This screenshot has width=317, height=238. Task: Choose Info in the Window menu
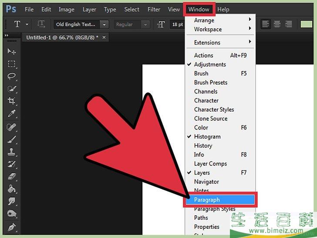pyautogui.click(x=220, y=155)
